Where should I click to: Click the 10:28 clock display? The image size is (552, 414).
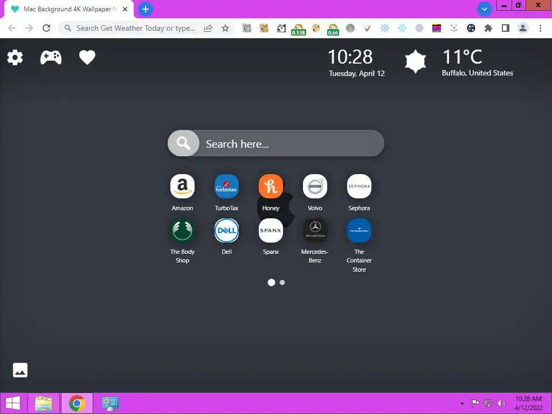tap(350, 57)
